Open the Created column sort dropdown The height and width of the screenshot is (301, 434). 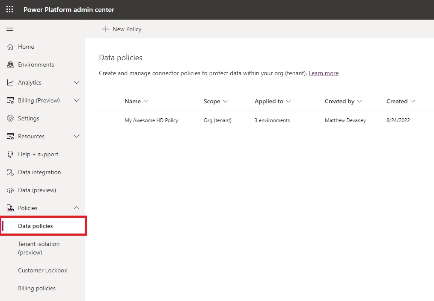coord(413,101)
